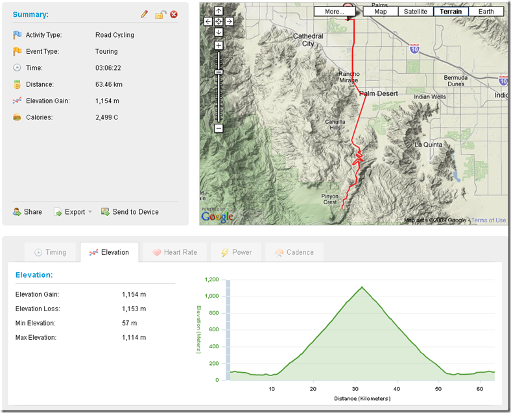This screenshot has width=511, height=413.
Task: Click the red delete activity icon
Action: click(174, 14)
